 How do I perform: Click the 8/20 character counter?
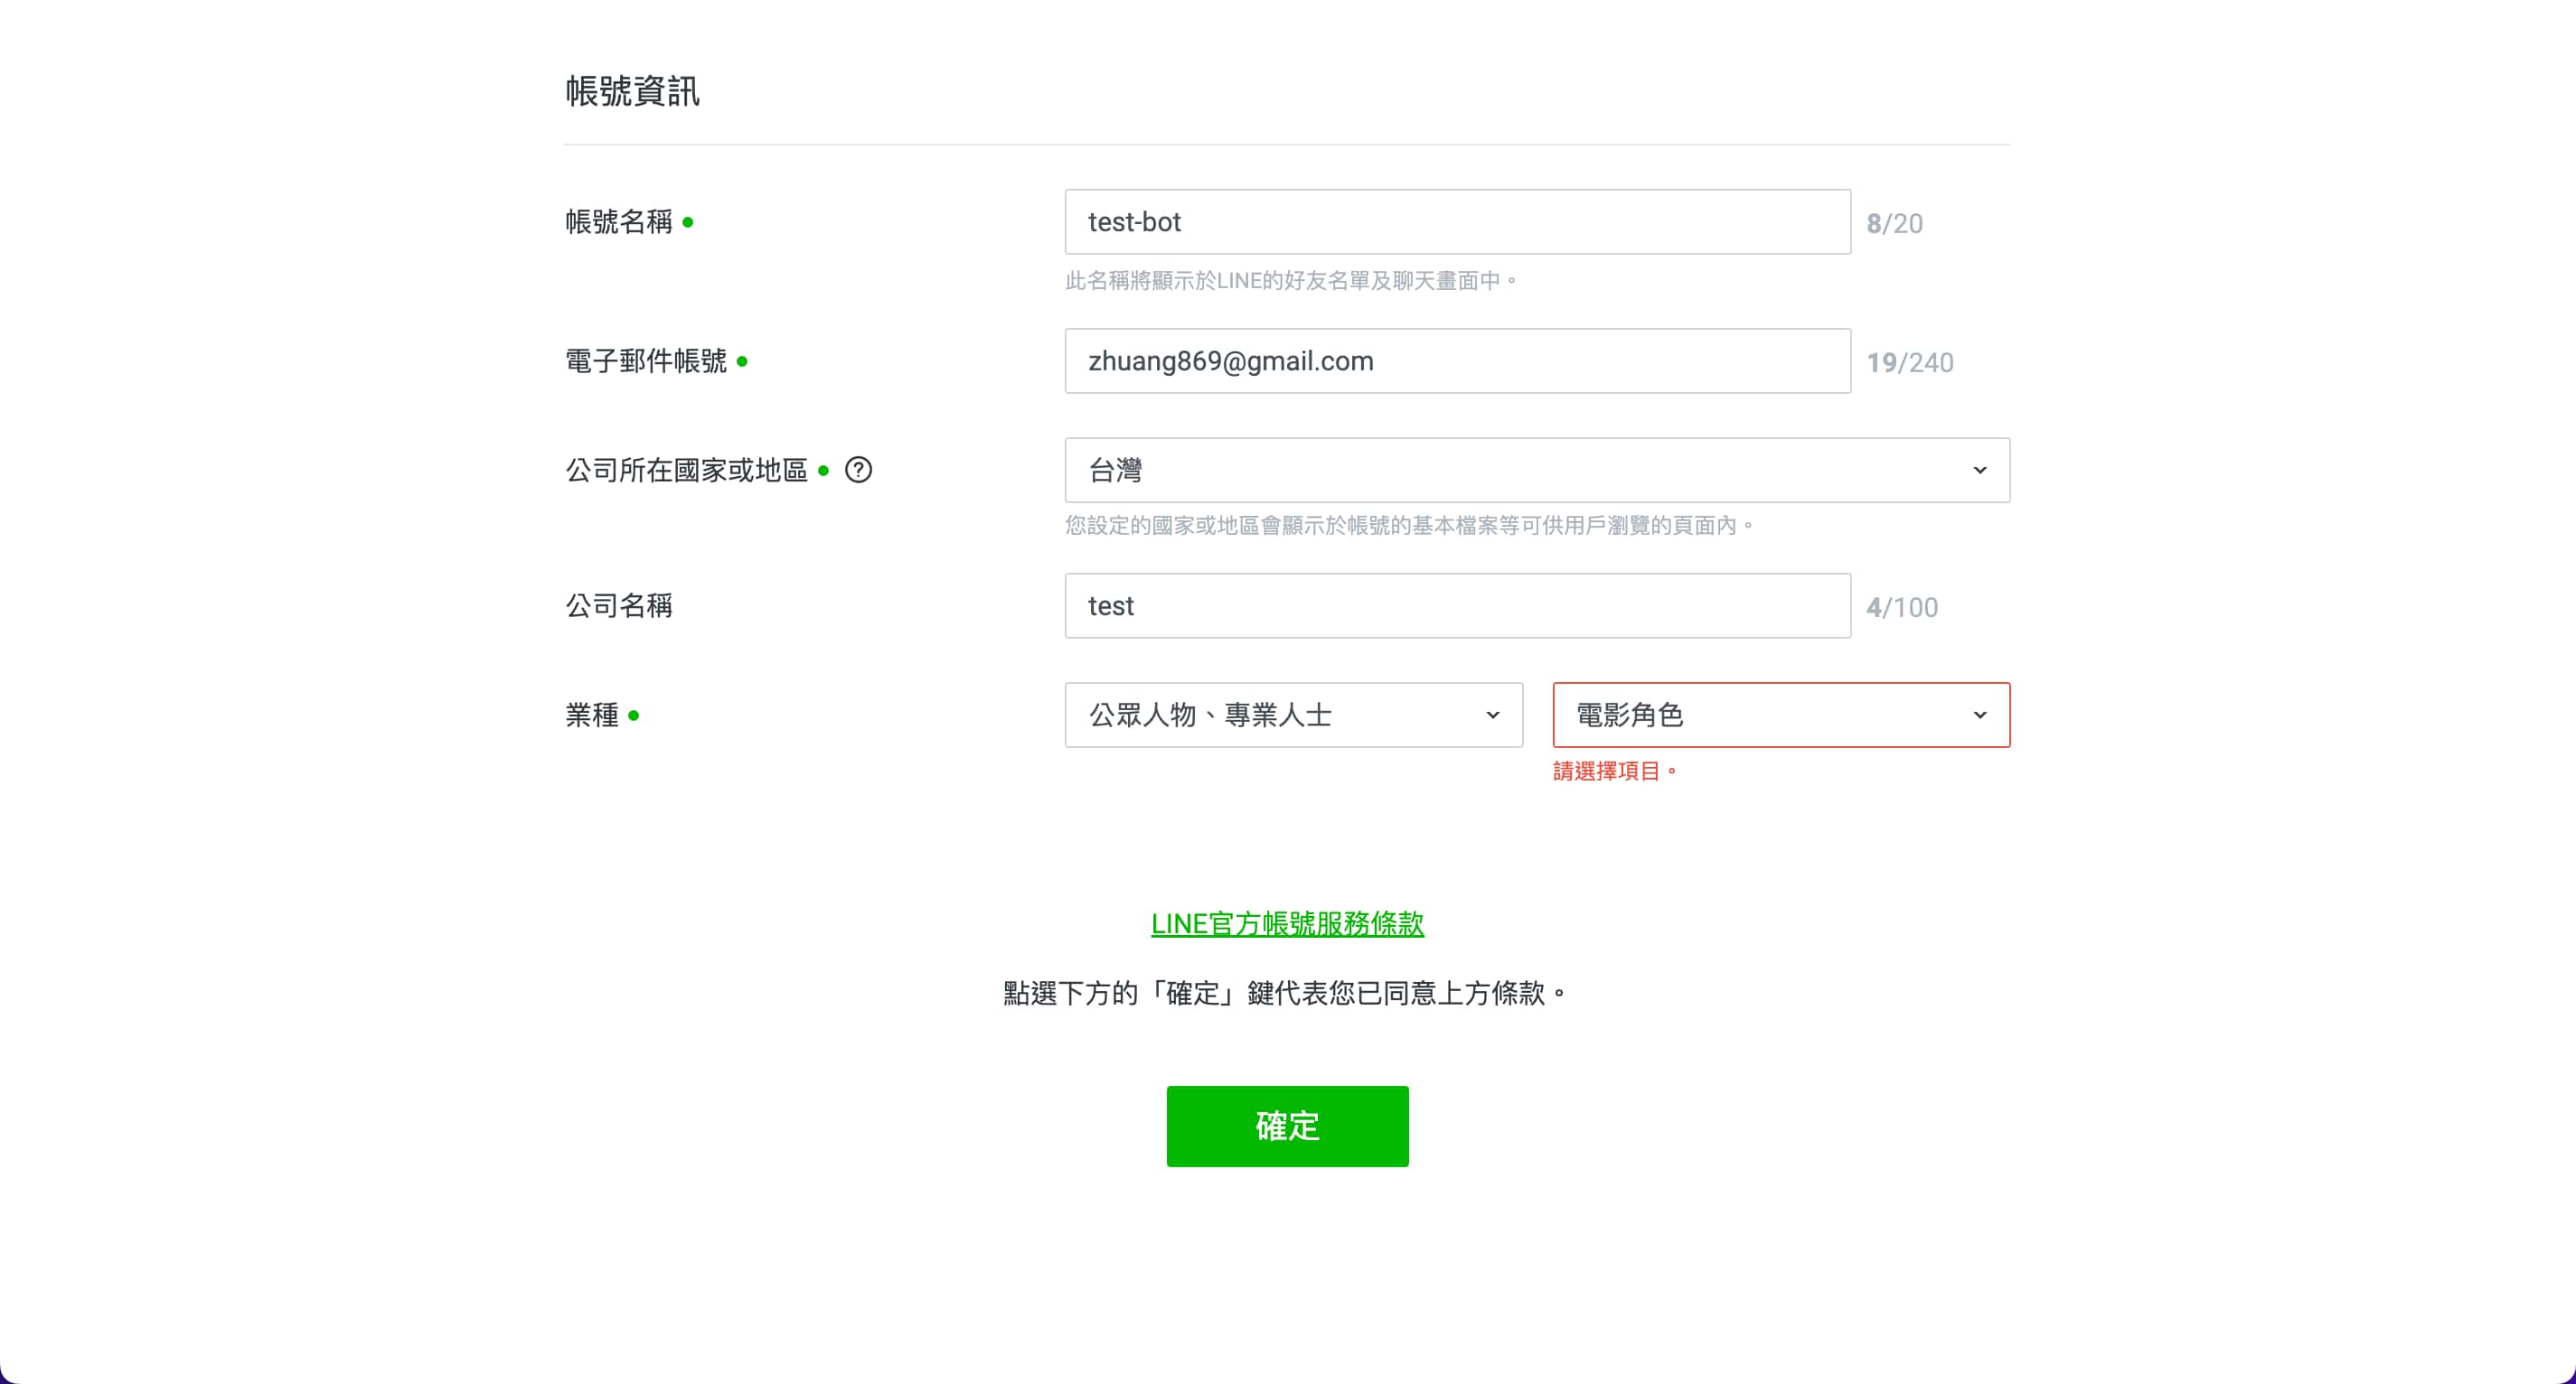[1894, 223]
